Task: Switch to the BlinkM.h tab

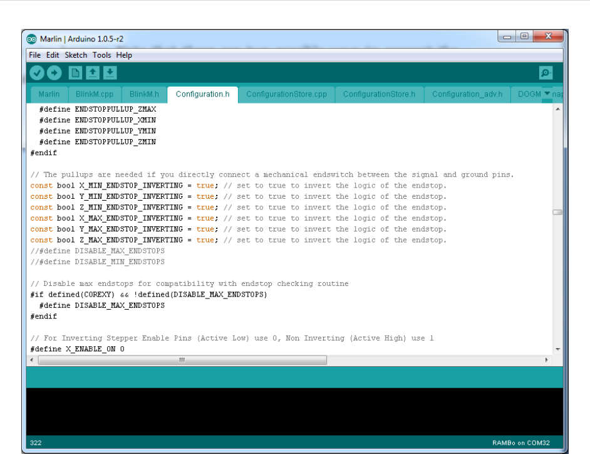Action: pos(144,94)
